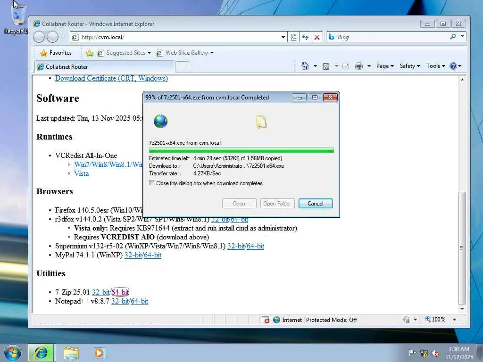The image size is (483, 362).
Task: Click the Add to Favorites Bar icon
Action: pos(90,53)
